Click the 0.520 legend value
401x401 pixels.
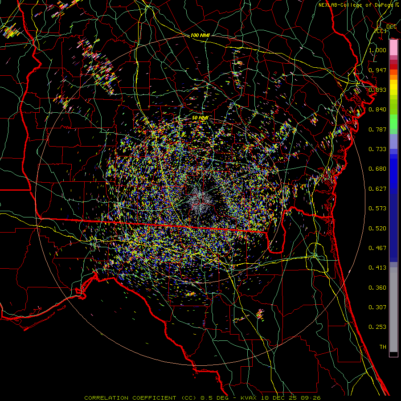point(377,229)
